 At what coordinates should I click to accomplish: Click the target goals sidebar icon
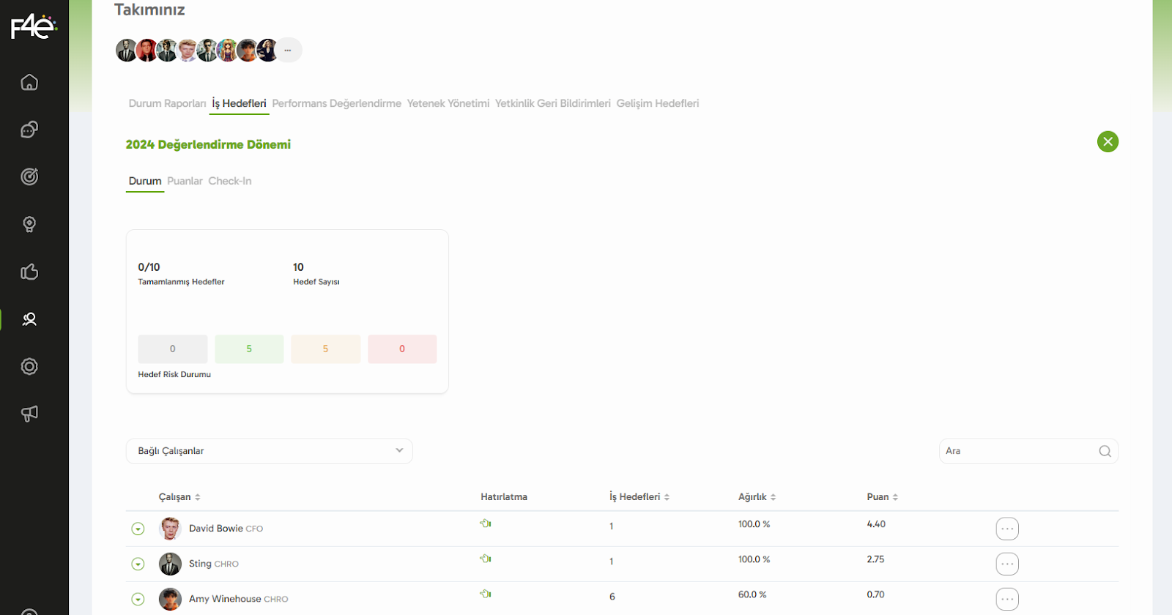click(29, 176)
